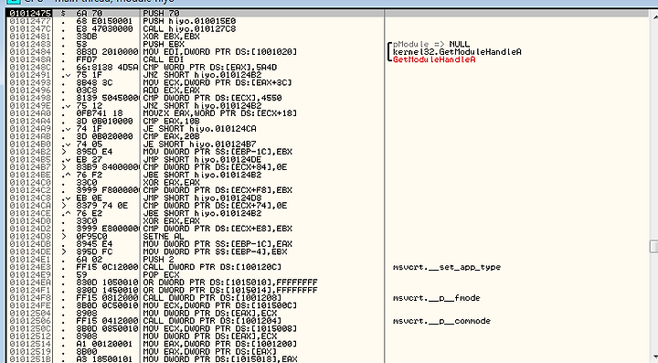Select address 010124BE in the address column
The width and height of the screenshot is (658, 363).
(30, 175)
